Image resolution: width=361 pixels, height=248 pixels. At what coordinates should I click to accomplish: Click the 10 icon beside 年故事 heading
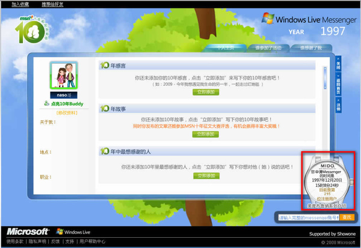tap(105, 108)
